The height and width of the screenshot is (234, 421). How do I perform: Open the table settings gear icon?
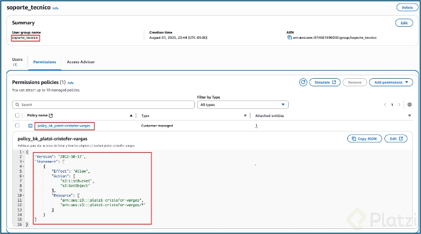(409, 104)
